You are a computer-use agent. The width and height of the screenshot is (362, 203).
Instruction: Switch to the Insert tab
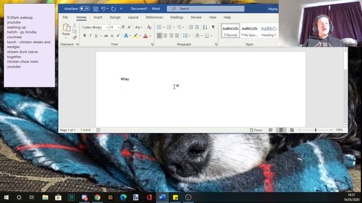(x=98, y=17)
